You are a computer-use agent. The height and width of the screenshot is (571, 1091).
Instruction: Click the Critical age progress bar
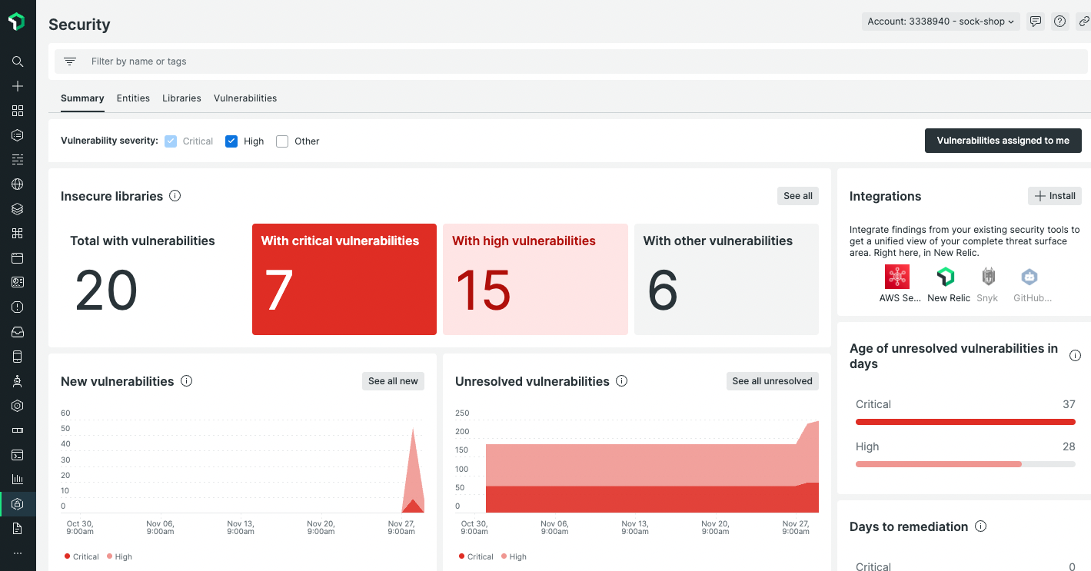[x=965, y=422]
